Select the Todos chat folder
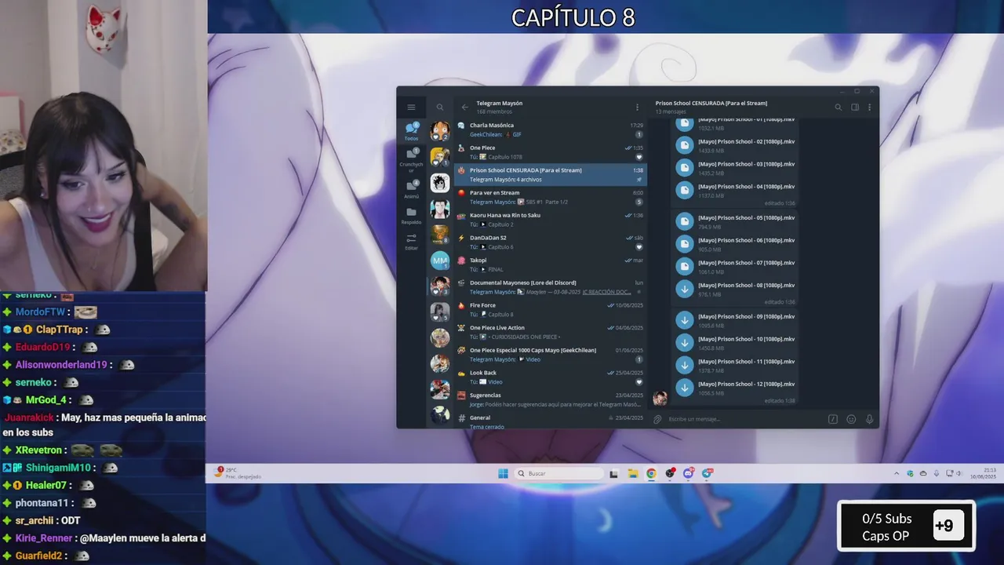 coord(411,131)
